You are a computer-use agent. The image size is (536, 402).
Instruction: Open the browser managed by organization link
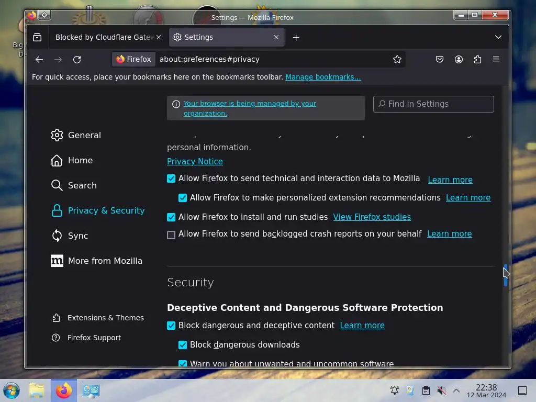click(x=250, y=108)
